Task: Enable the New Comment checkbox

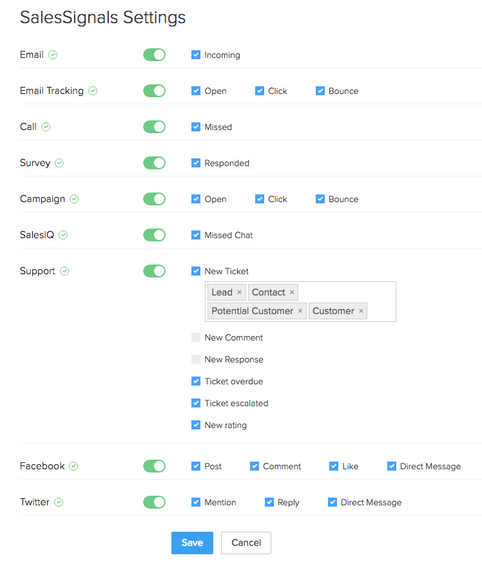Action: (196, 337)
